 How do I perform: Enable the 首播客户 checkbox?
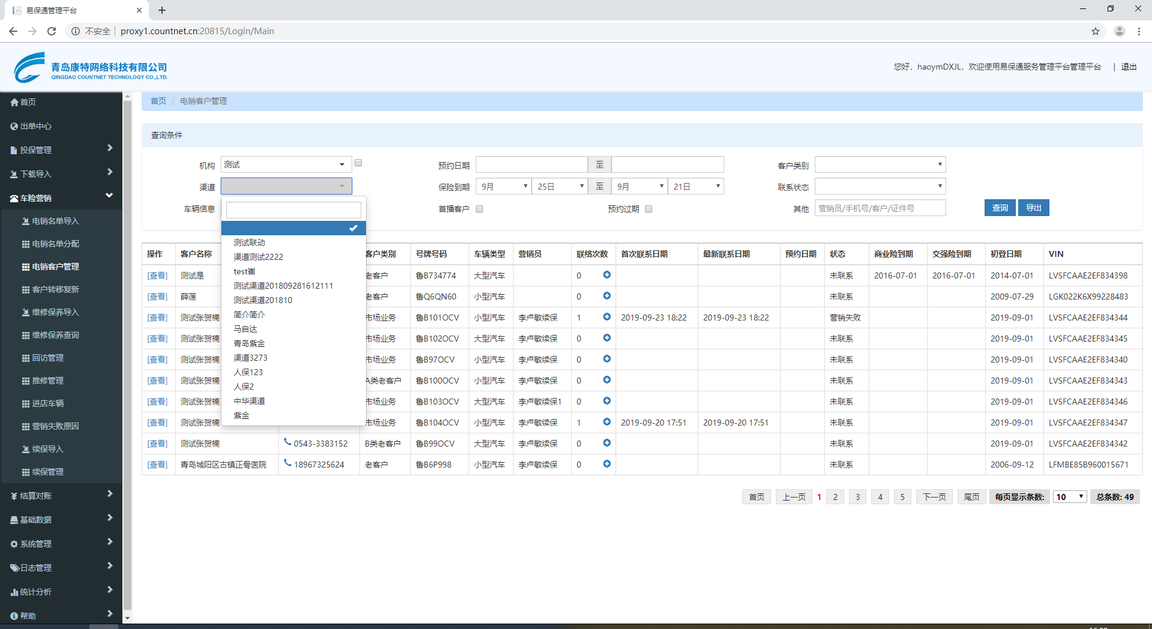pyautogui.click(x=479, y=209)
